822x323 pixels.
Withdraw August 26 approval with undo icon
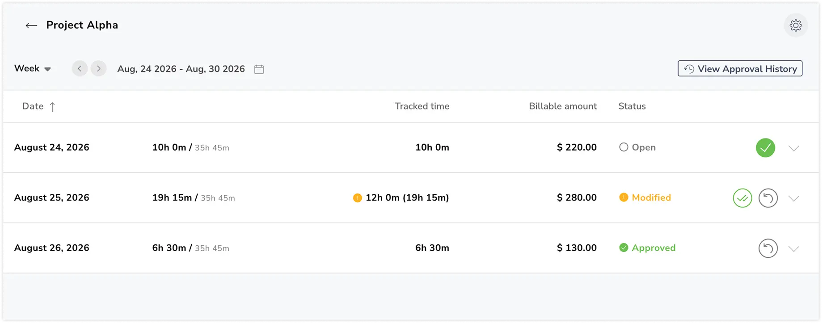point(768,248)
